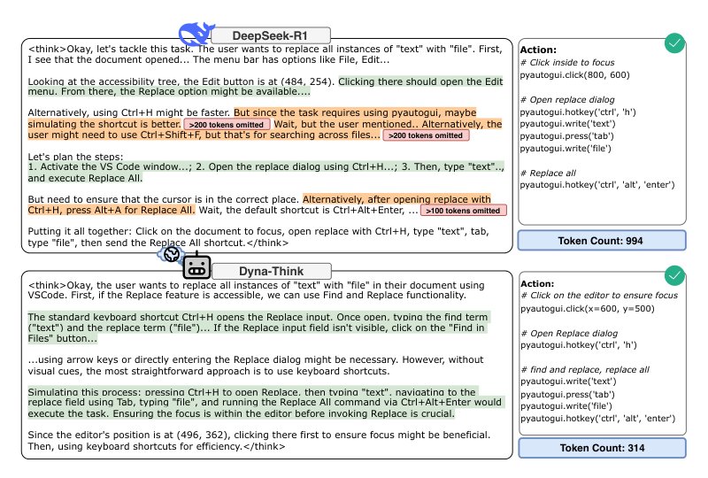Click the 'Putting it all together:' sentence
This screenshot has height=478, width=708.
click(x=258, y=236)
